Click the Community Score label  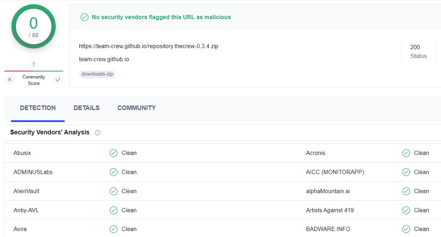(x=34, y=80)
